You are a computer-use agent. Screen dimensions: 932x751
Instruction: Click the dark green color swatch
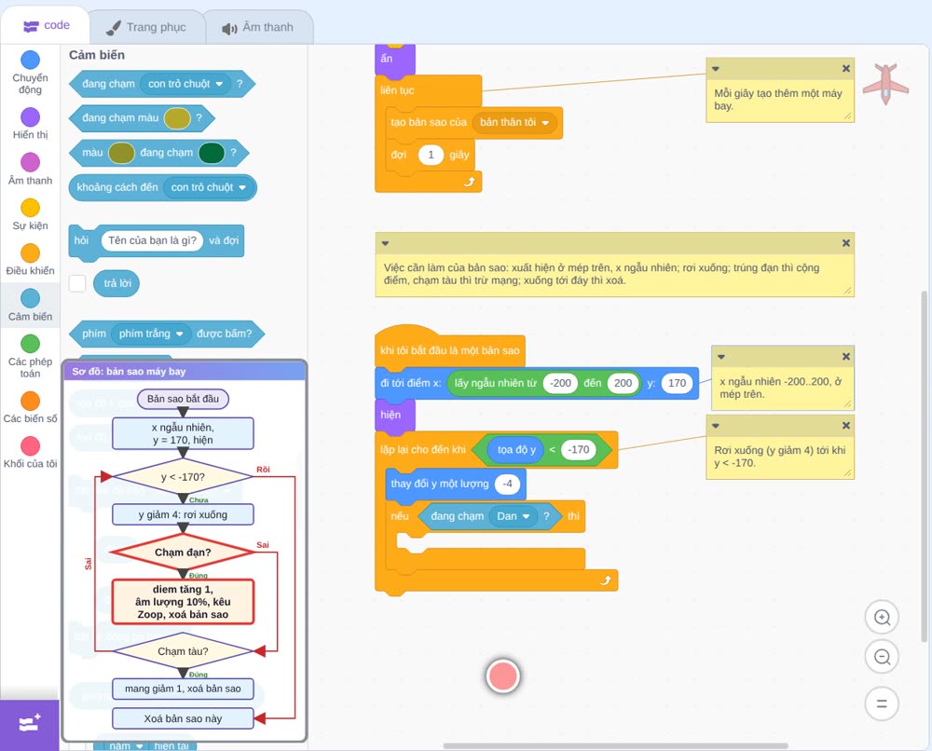[211, 153]
